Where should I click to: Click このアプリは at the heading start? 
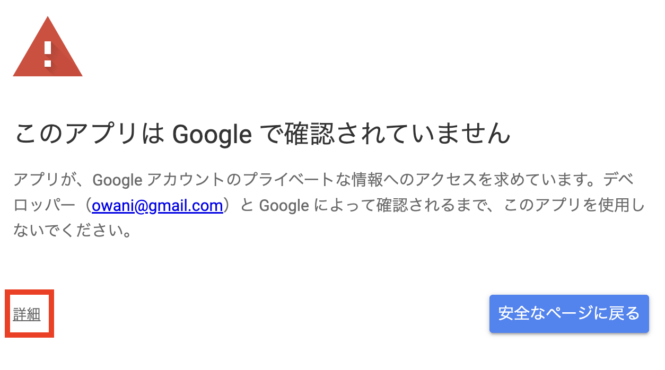coord(89,134)
